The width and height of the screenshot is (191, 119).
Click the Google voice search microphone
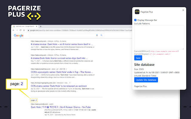[97, 35]
